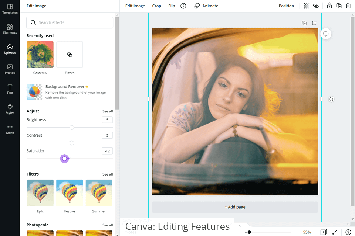This screenshot has height=236, width=355.
Task: Click the Contrast value box
Action: pyautogui.click(x=107, y=135)
